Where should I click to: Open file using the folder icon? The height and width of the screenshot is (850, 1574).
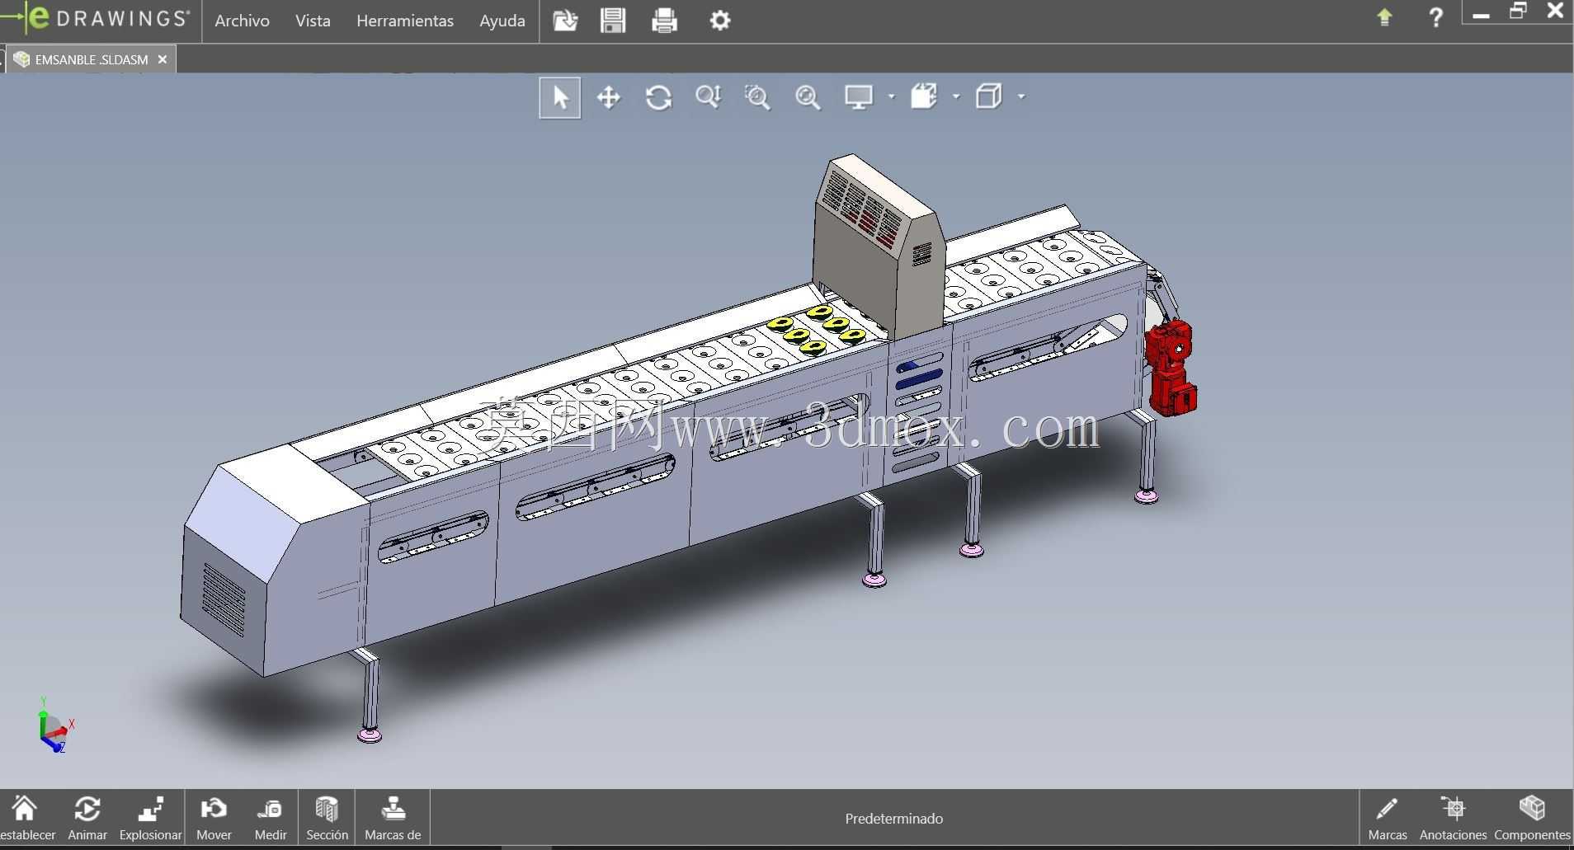point(565,21)
